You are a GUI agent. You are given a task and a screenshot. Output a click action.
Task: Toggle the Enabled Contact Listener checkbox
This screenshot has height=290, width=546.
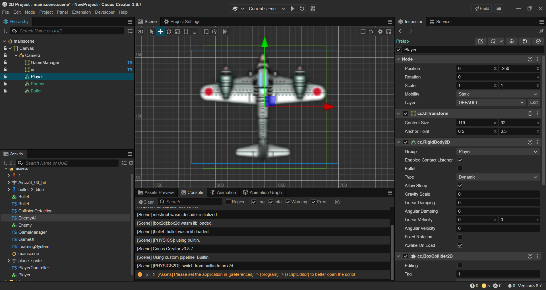click(460, 160)
